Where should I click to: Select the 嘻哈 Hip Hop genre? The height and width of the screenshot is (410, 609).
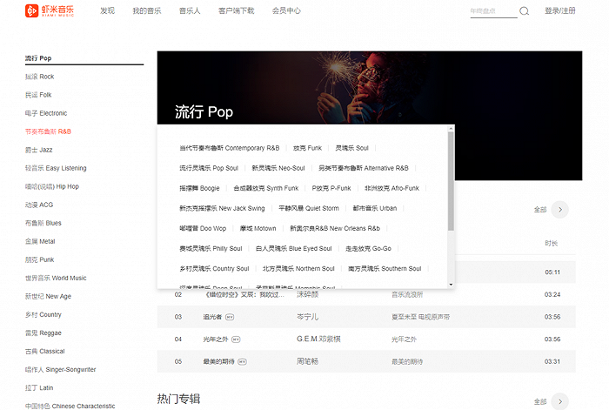pyautogui.click(x=51, y=186)
